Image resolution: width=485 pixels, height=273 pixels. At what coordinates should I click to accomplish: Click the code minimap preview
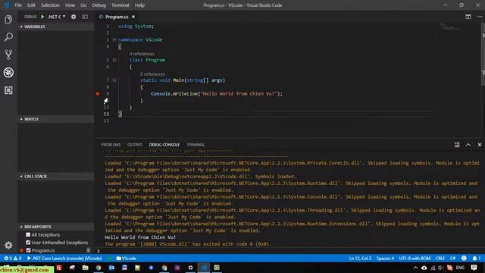click(450, 27)
